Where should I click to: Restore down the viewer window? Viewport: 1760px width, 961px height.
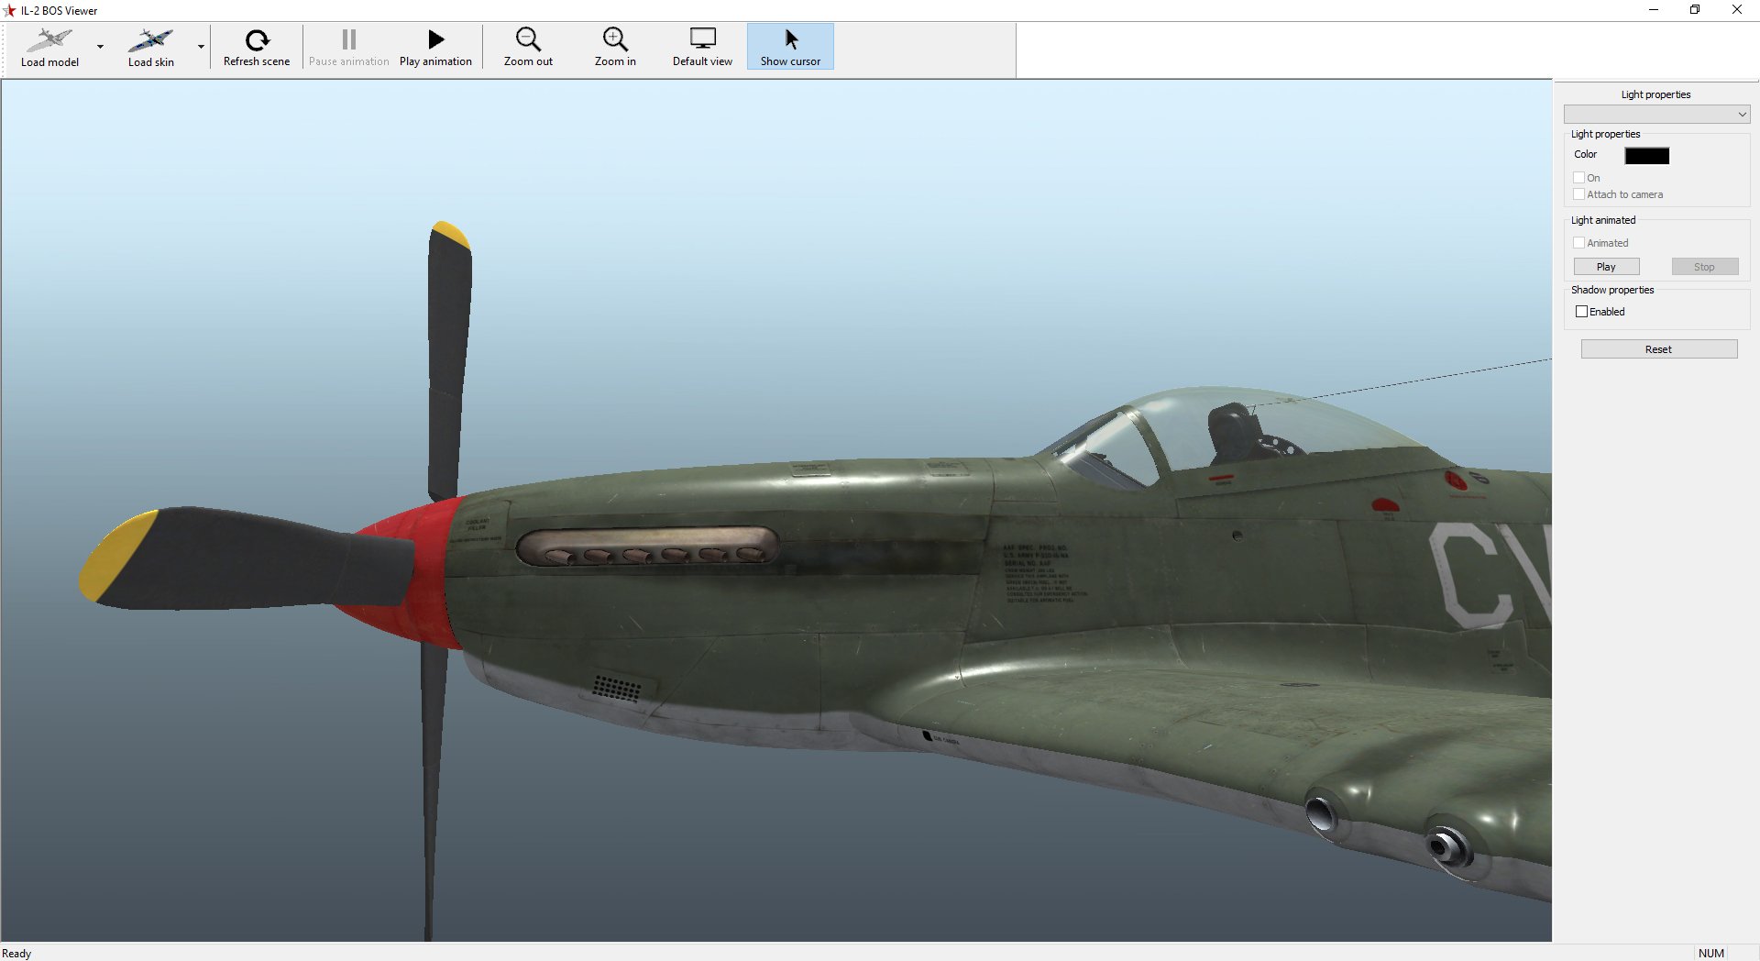(1695, 10)
